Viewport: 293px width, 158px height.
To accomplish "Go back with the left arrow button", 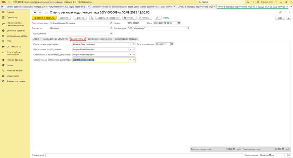I will tap(35, 13).
